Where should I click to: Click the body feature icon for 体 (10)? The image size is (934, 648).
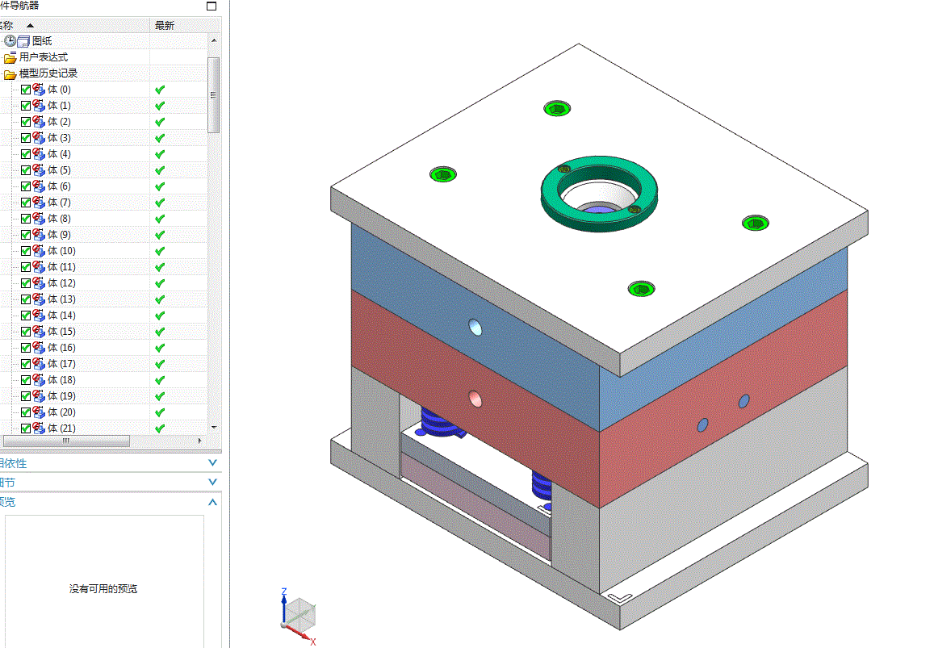pyautogui.click(x=39, y=250)
